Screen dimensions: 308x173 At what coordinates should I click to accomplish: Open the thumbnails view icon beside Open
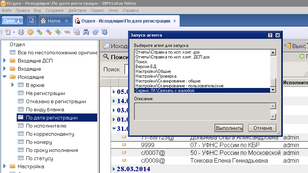[x=31, y=21]
